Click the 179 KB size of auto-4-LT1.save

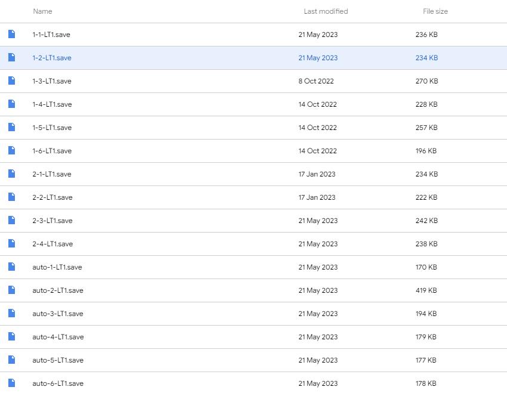point(426,337)
